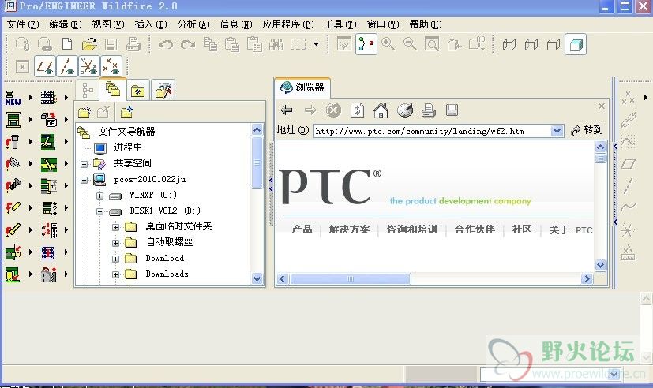This screenshot has width=653, height=388.
Task: Select the 浏览器 browser tab
Action: pyautogui.click(x=302, y=88)
